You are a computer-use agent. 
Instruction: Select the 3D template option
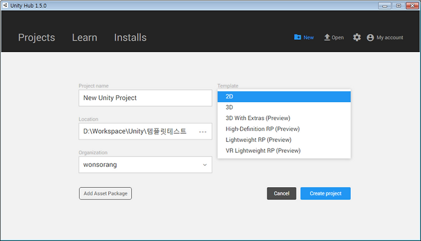[x=284, y=107]
